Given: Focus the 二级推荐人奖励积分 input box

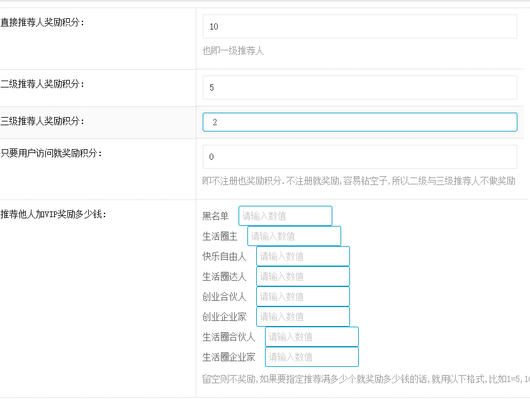Looking at the screenshot, I should pos(359,87).
